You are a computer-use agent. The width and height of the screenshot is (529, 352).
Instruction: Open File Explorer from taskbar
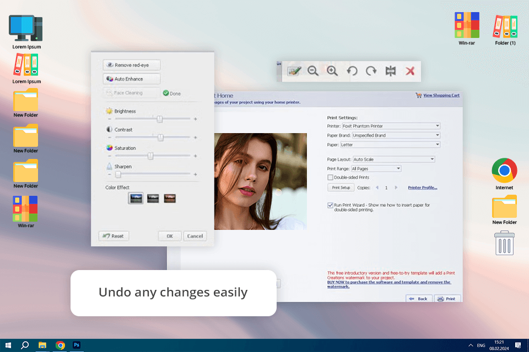coord(42,345)
